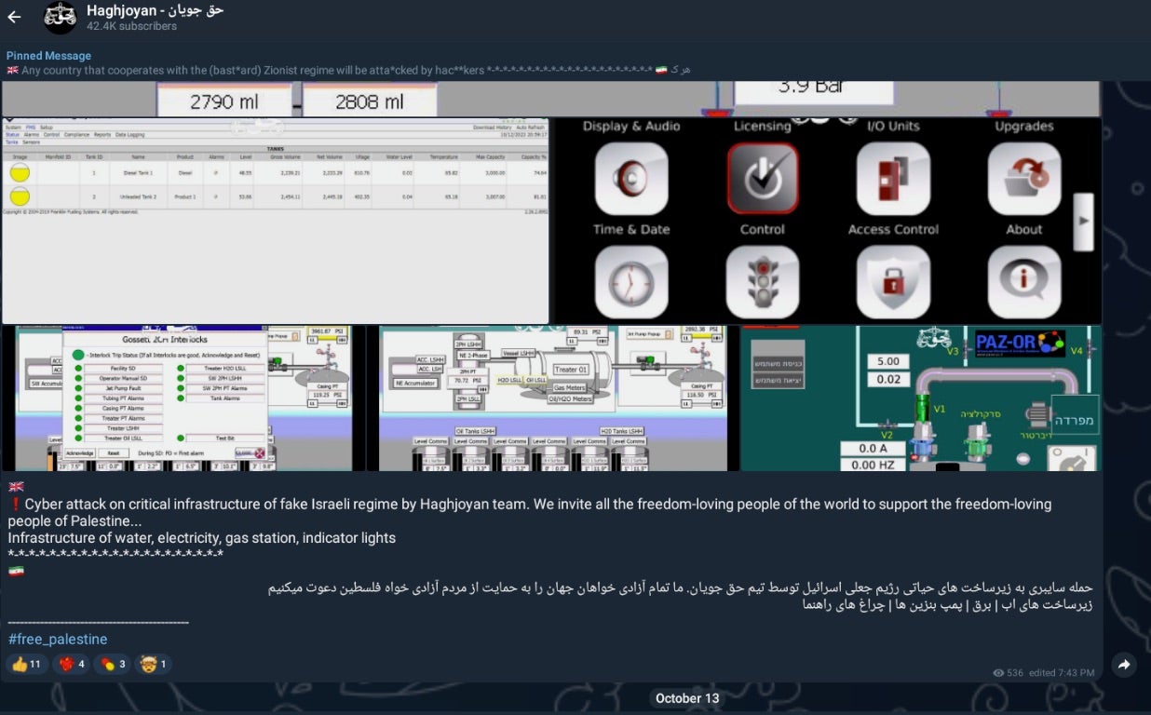Click the traffic light icon

click(762, 281)
